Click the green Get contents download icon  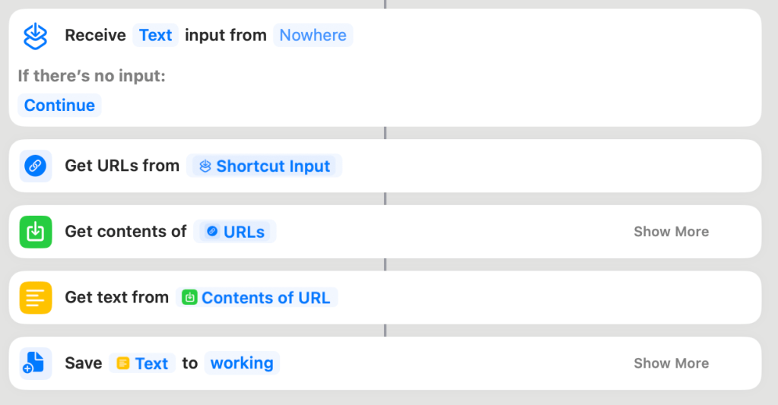tap(36, 232)
